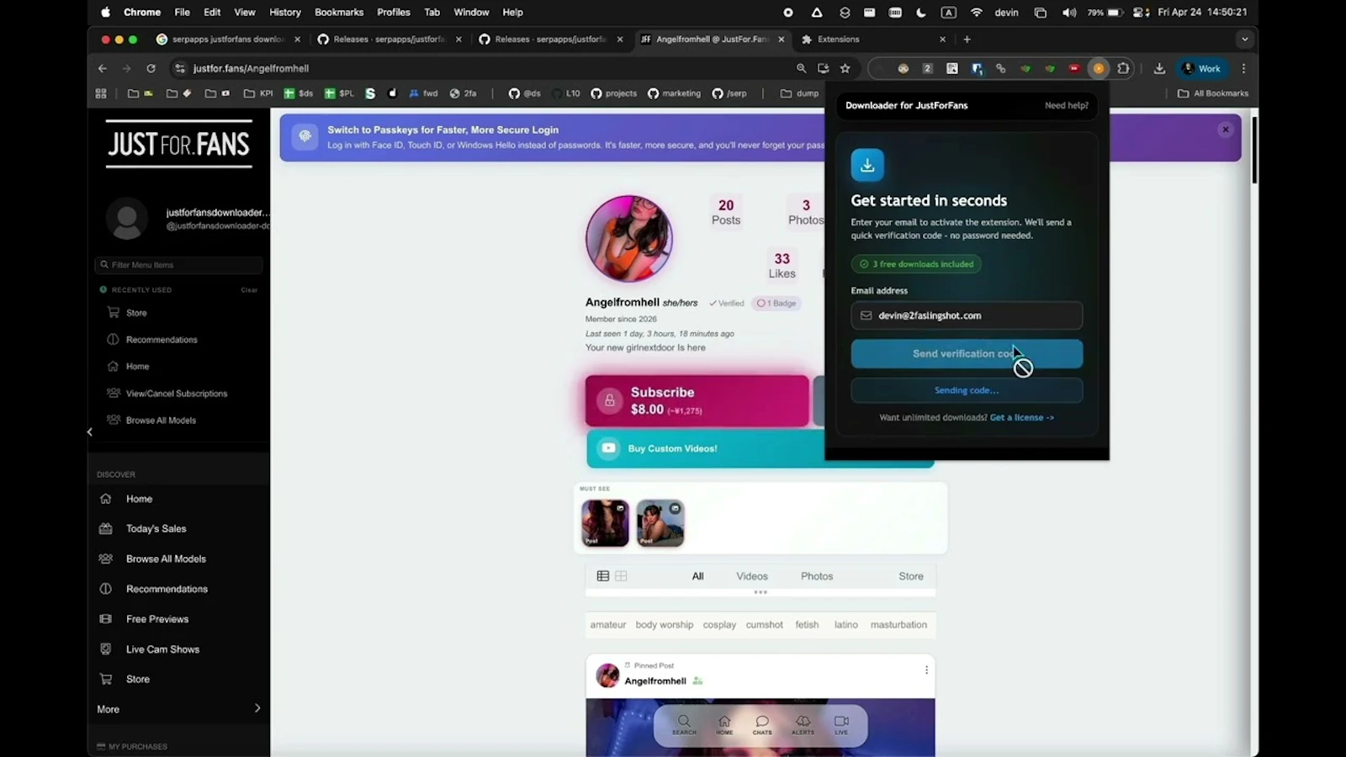Click the Subscribe $8.00 button

point(697,401)
